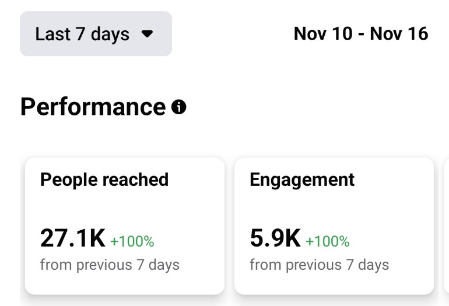Click the Last 7 days label text
This screenshot has width=449, height=306.
coord(82,34)
